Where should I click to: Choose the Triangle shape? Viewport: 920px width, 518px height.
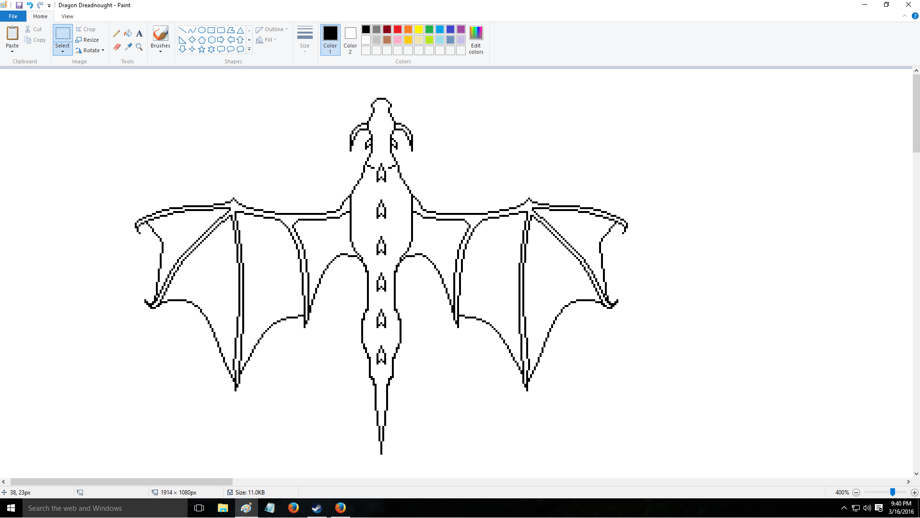pos(240,30)
